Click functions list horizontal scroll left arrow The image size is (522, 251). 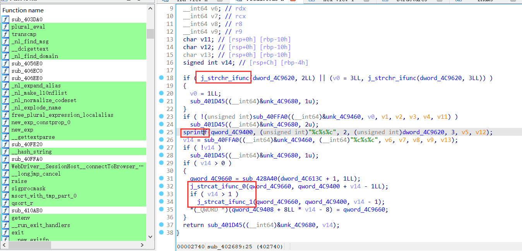(x=5, y=245)
